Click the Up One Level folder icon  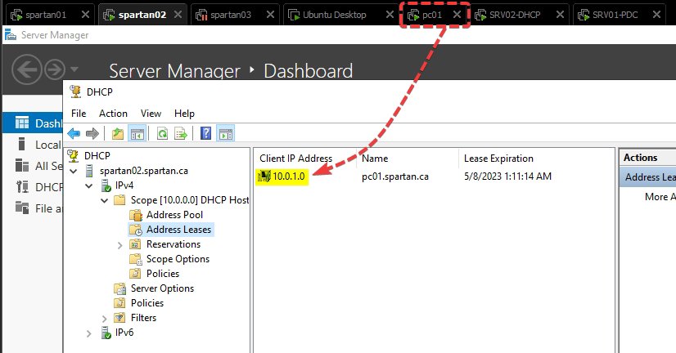pos(118,133)
